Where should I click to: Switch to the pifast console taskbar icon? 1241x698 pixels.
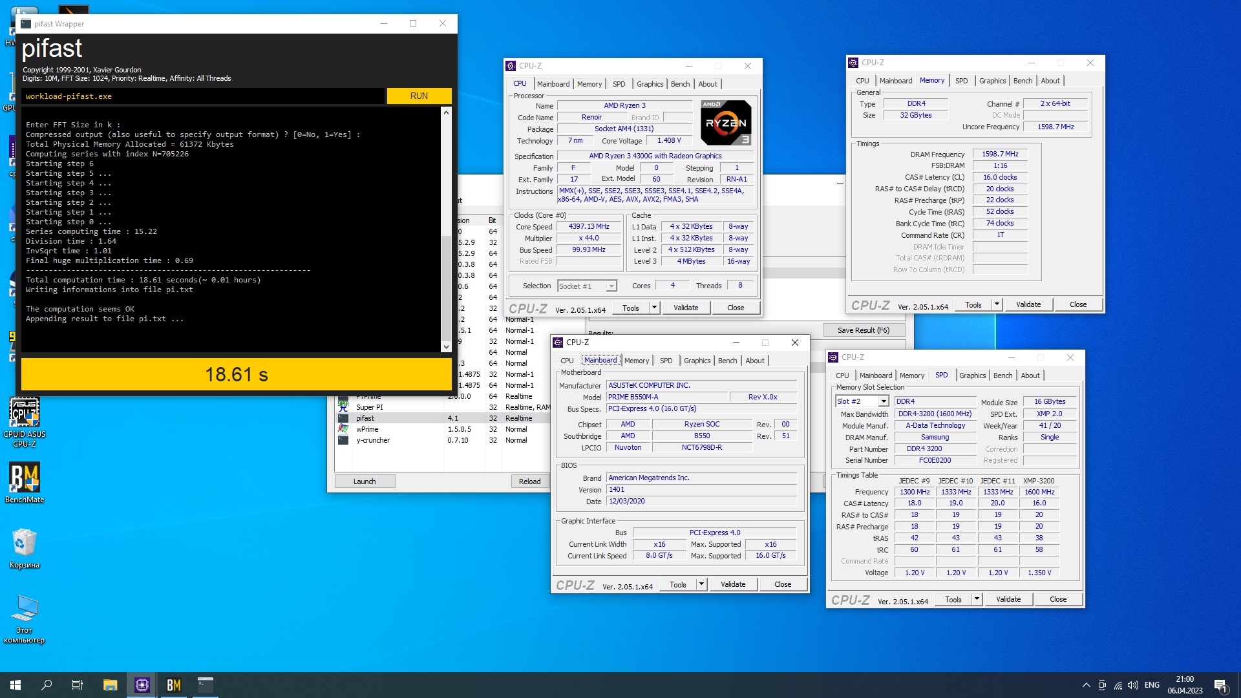(x=206, y=685)
